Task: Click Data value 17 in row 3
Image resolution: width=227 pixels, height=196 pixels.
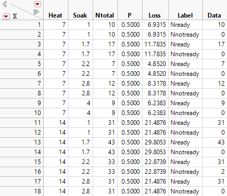Action: tap(221, 44)
